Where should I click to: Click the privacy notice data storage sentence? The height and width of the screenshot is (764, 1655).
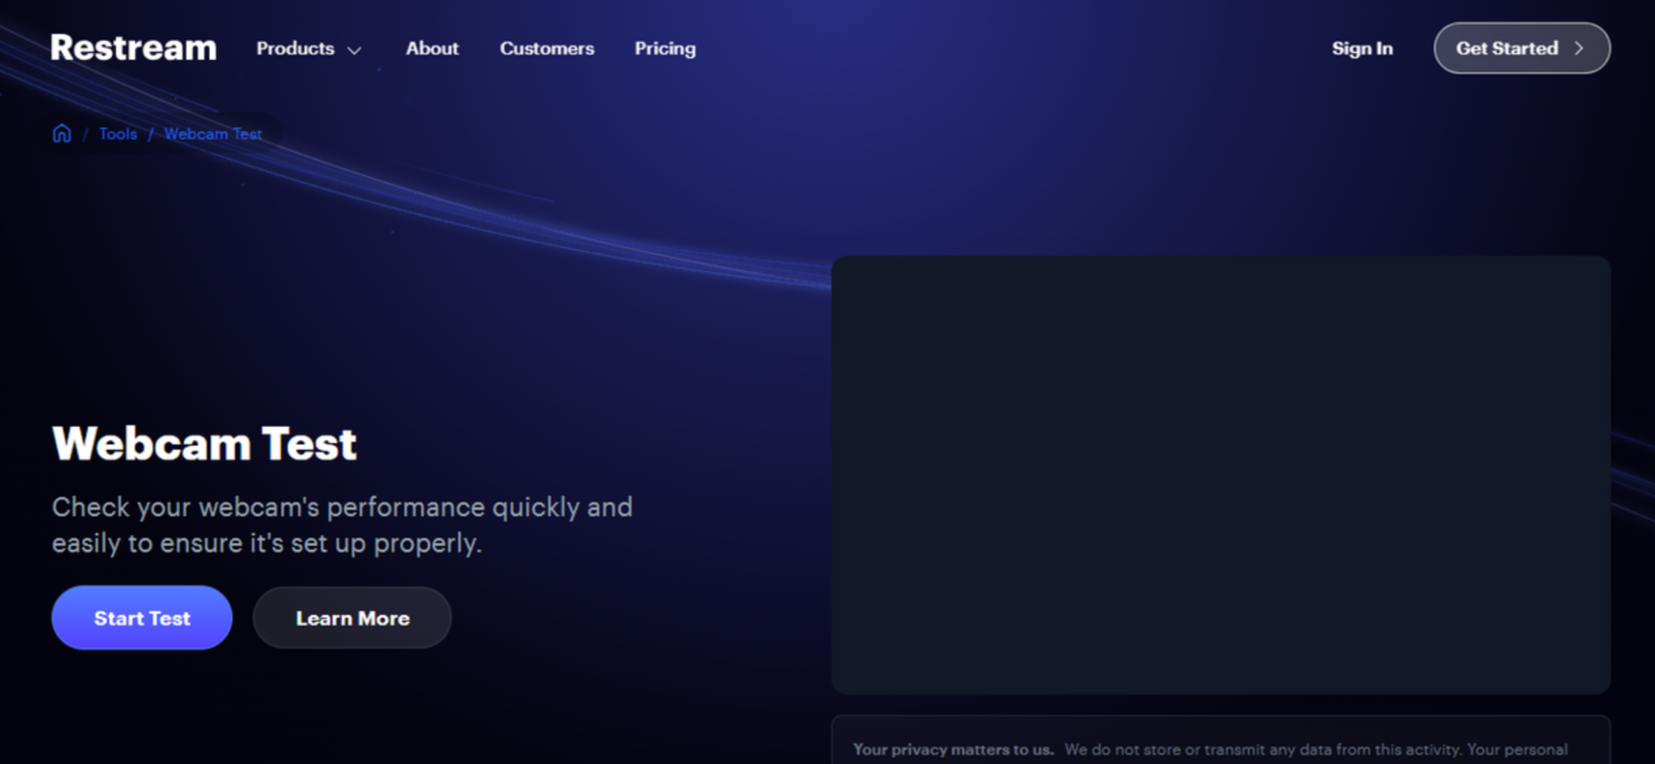(x=1315, y=749)
